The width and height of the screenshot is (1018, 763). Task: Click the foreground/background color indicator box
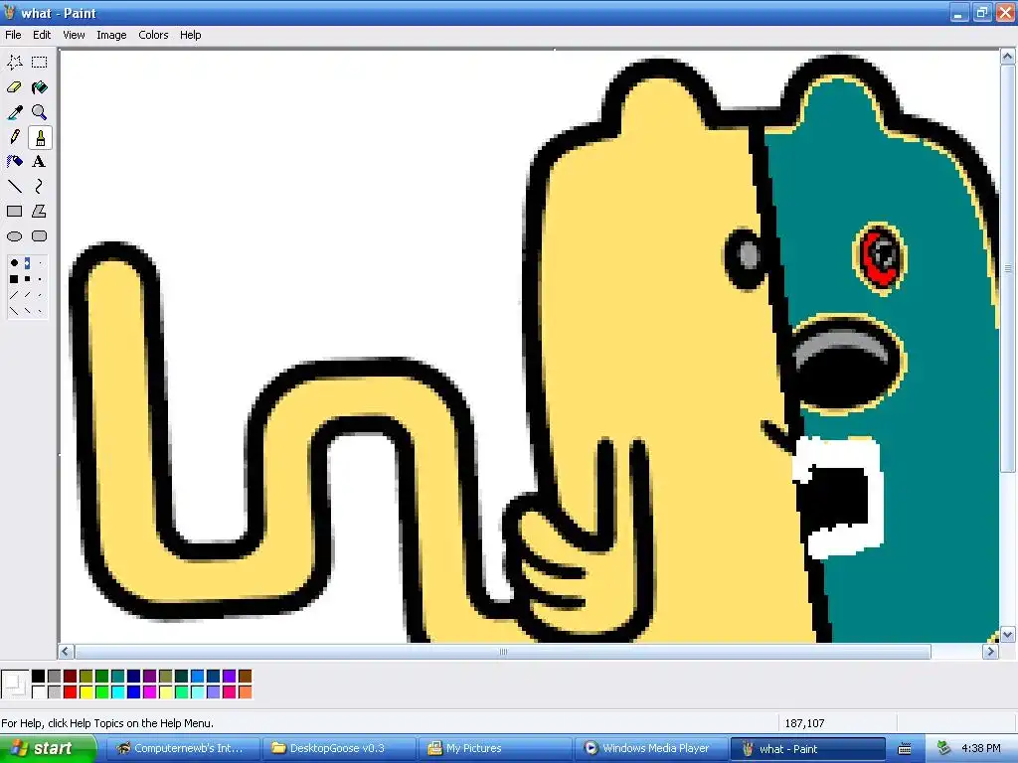[x=15, y=684]
